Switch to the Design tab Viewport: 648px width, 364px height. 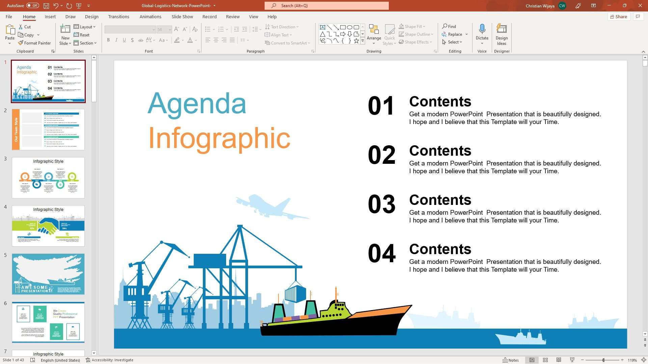tap(91, 17)
